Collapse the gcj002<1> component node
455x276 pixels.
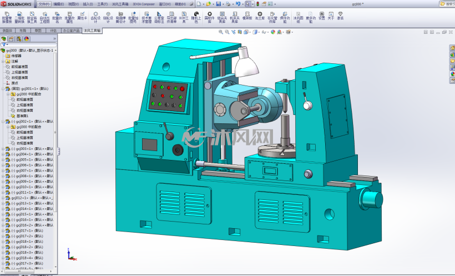point(3,122)
